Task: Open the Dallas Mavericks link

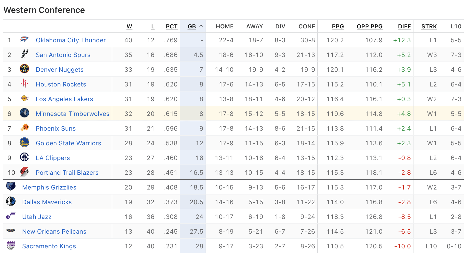Action: (47, 202)
